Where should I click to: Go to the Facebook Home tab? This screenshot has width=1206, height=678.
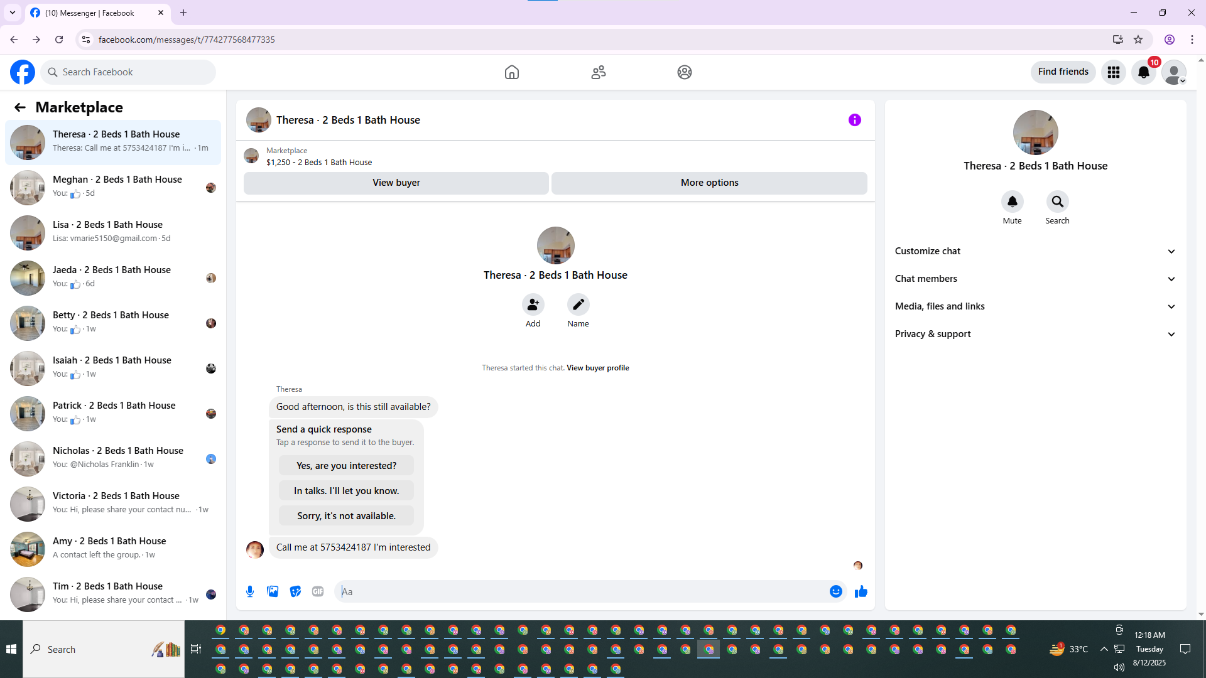pos(511,72)
